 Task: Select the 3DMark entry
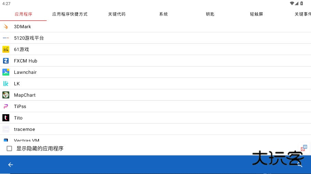(x=155, y=27)
